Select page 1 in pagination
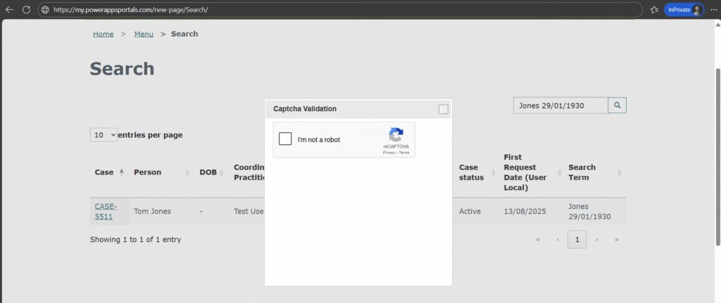This screenshot has height=303, width=721. 577,240
